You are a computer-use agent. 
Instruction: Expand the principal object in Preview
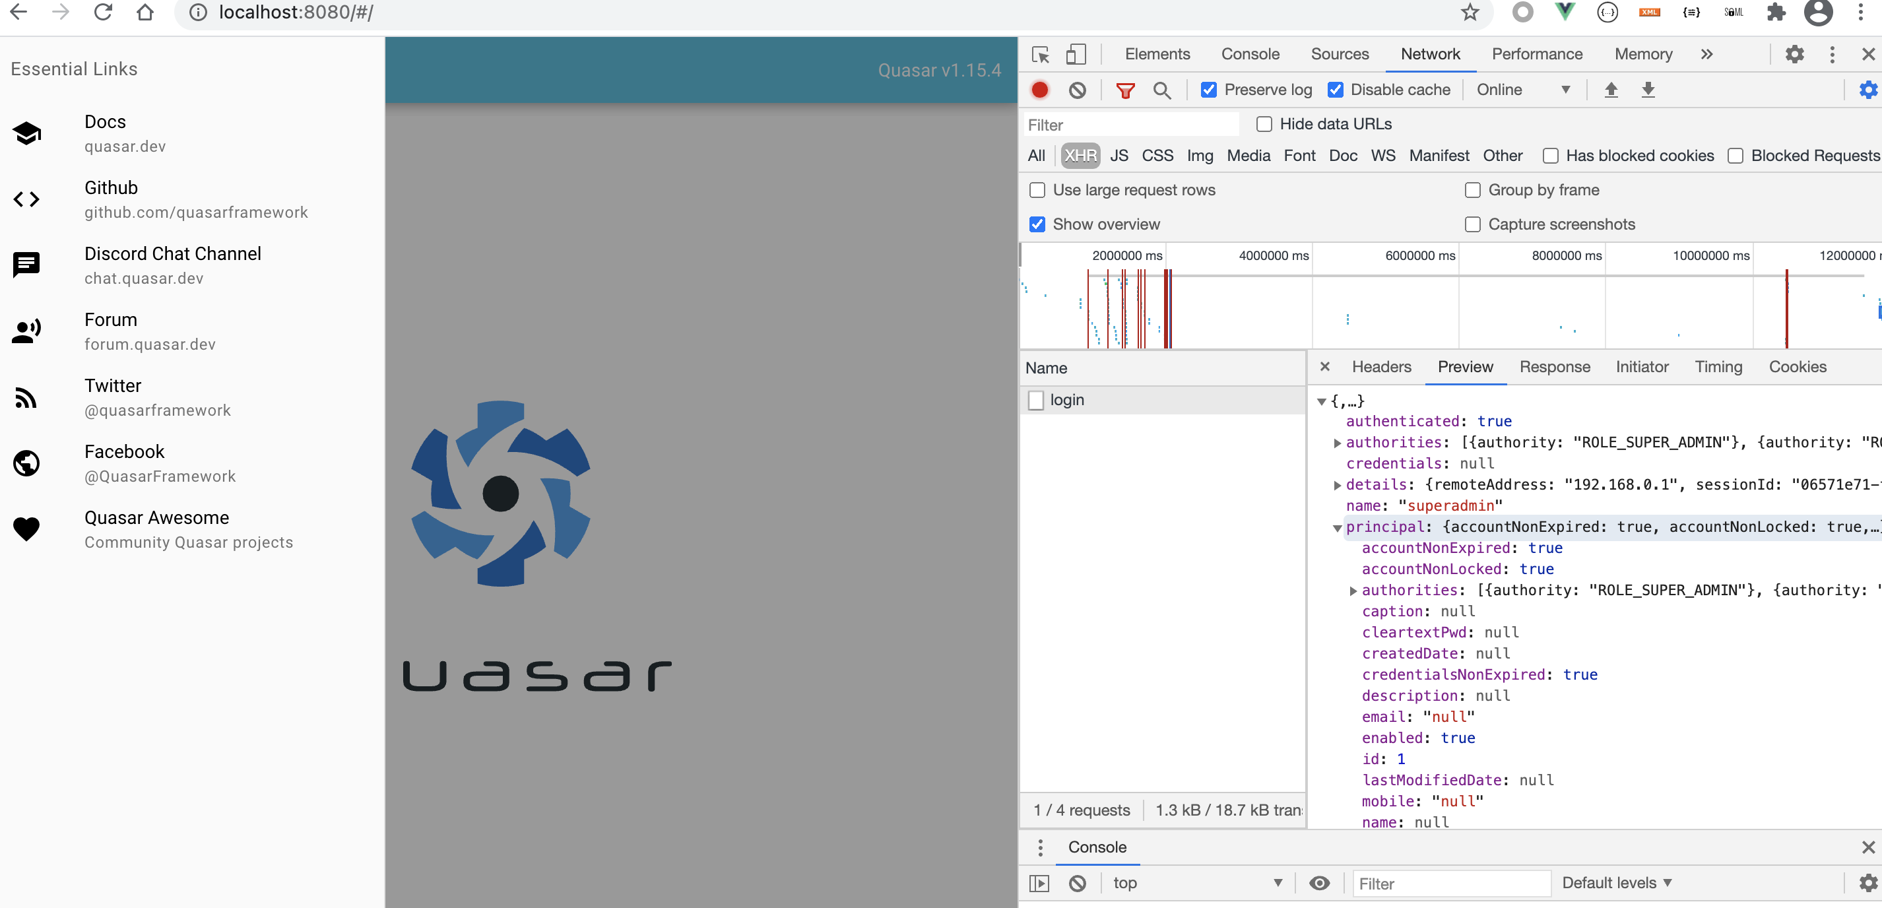(1337, 527)
